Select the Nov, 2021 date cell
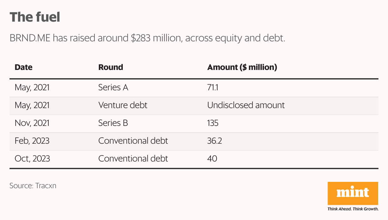Image resolution: width=388 pixels, height=220 pixels. [x=32, y=123]
